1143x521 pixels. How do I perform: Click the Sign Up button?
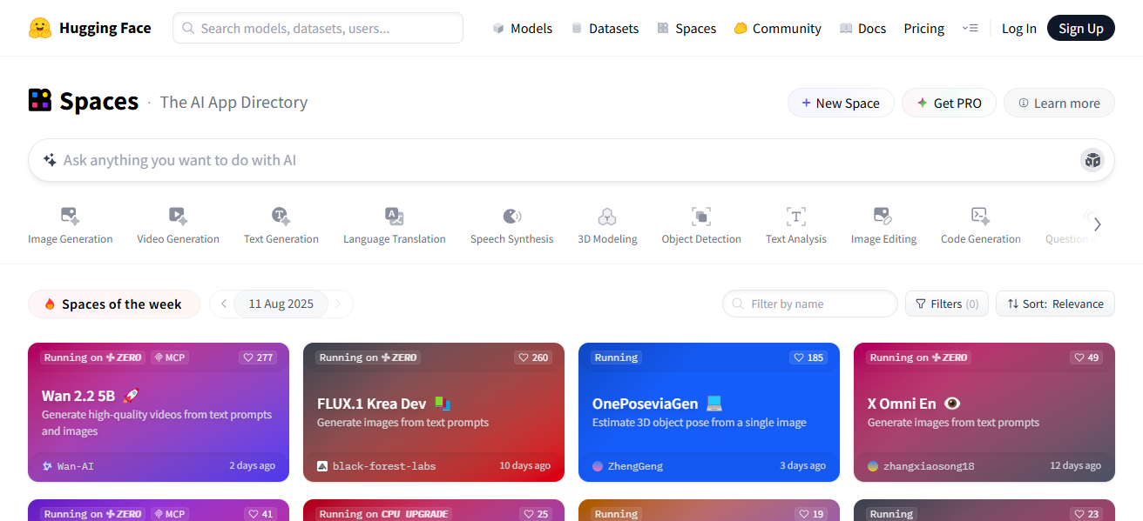pyautogui.click(x=1081, y=29)
